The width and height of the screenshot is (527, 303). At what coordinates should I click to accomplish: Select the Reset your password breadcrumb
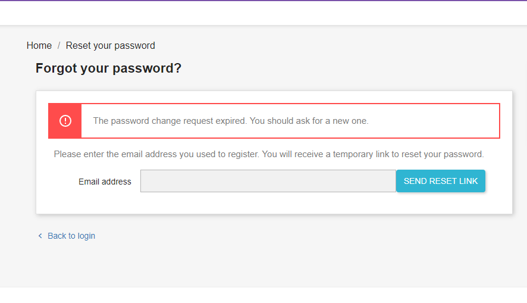(x=110, y=46)
